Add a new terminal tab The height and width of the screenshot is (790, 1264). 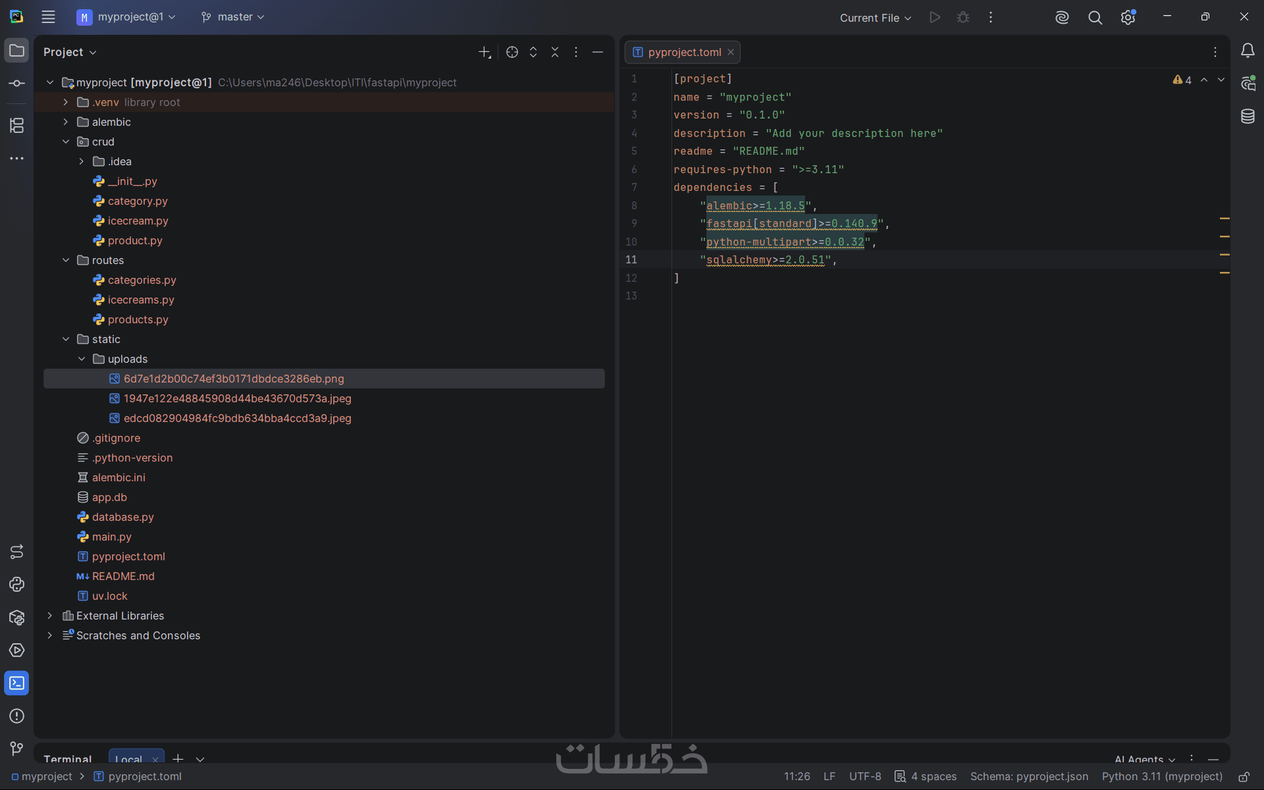(x=178, y=758)
